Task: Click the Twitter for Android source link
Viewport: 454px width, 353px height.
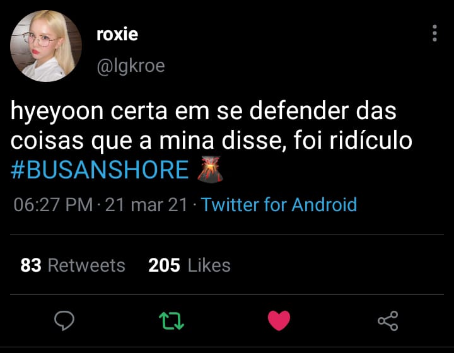Action: click(x=279, y=205)
